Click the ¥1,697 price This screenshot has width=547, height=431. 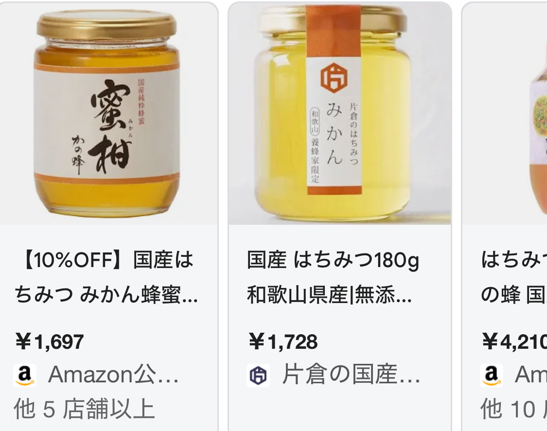tap(50, 341)
